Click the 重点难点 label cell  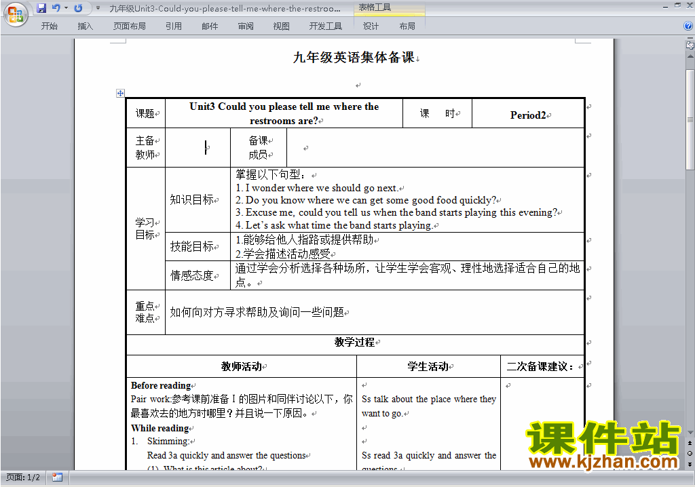coord(146,312)
